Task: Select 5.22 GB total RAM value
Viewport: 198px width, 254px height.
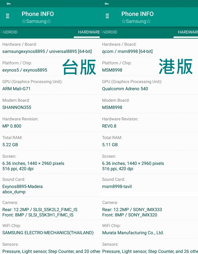Action: (10, 145)
